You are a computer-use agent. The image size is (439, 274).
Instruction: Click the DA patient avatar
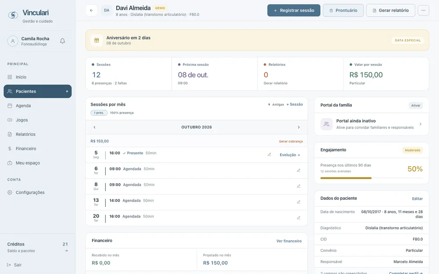(x=107, y=11)
